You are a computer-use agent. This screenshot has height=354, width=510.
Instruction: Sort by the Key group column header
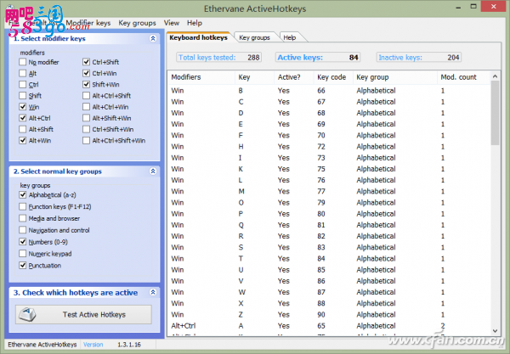click(x=395, y=77)
